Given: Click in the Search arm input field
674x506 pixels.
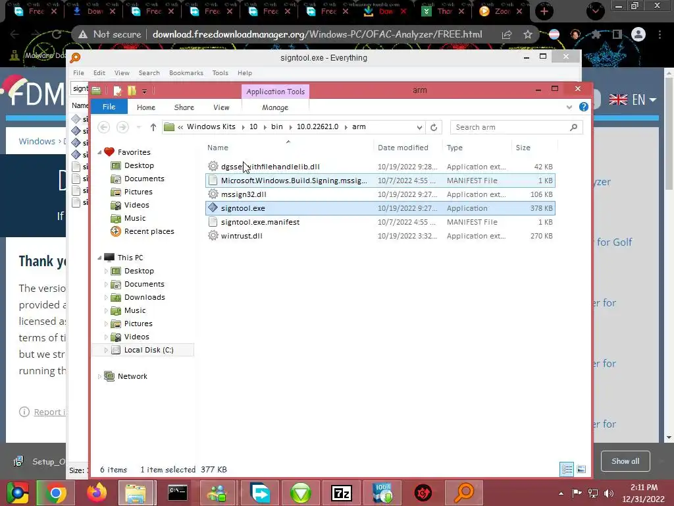Looking at the screenshot, I should click(x=510, y=127).
